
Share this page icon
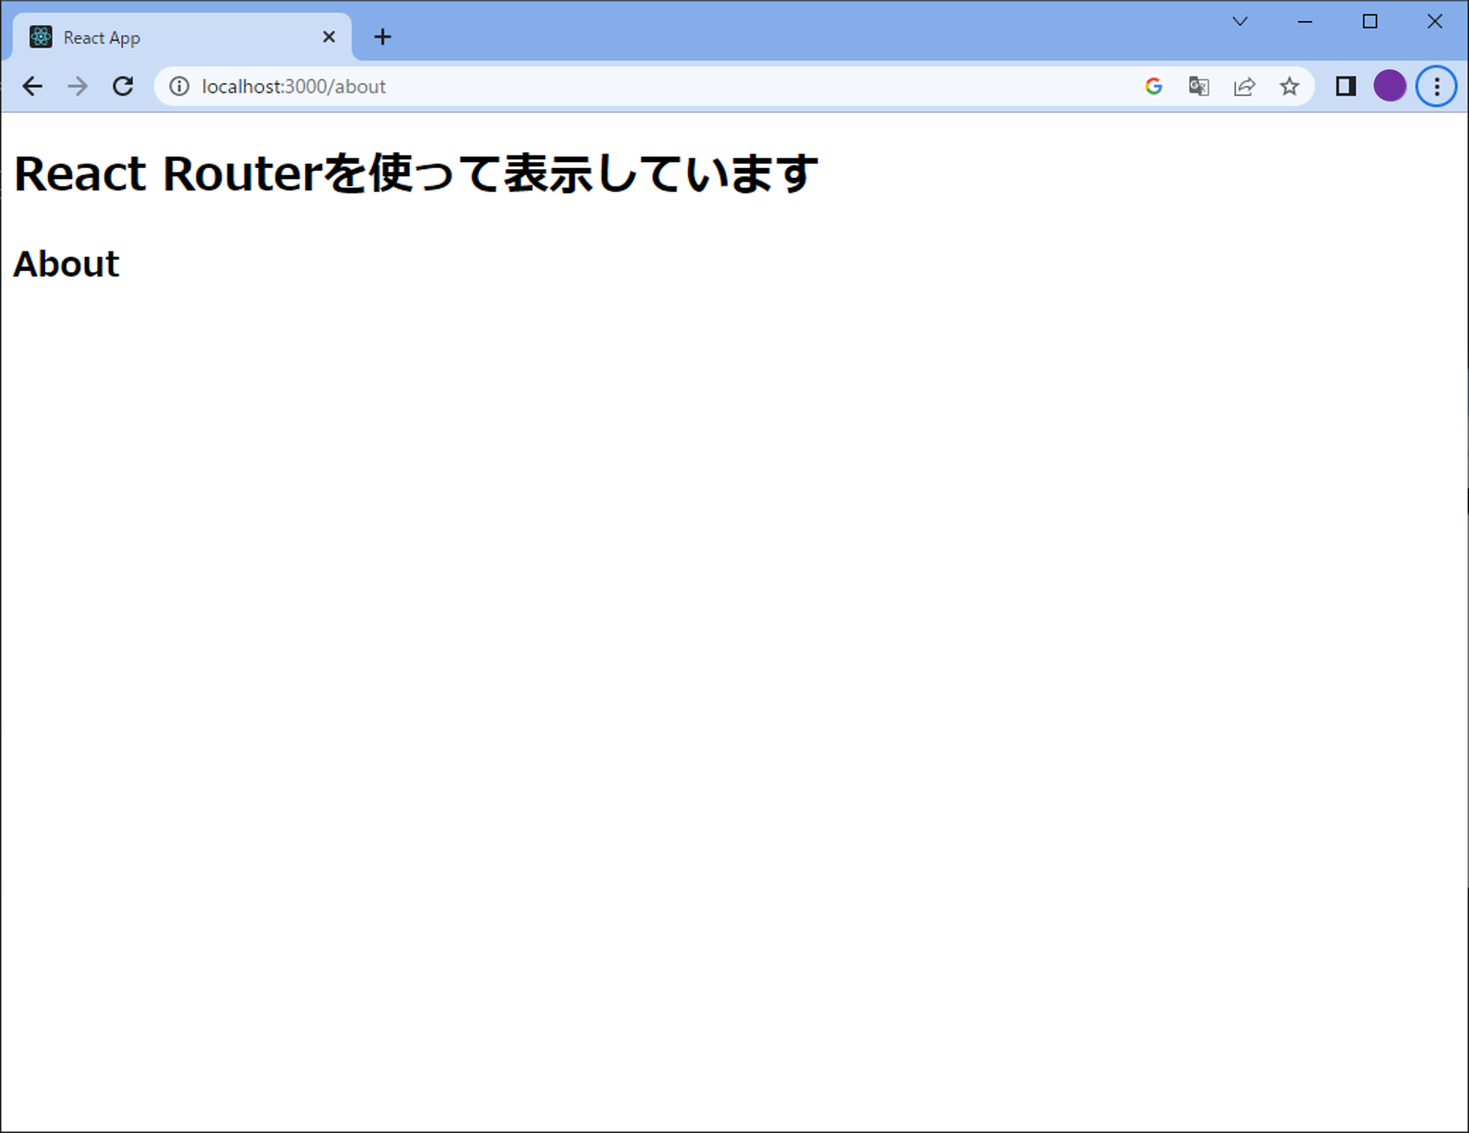tap(1244, 87)
